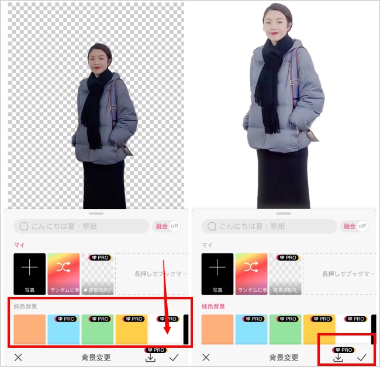Screen dimensions: 380x367
Task: Choose orange background swatch in left panel
Action: (x=30, y=329)
